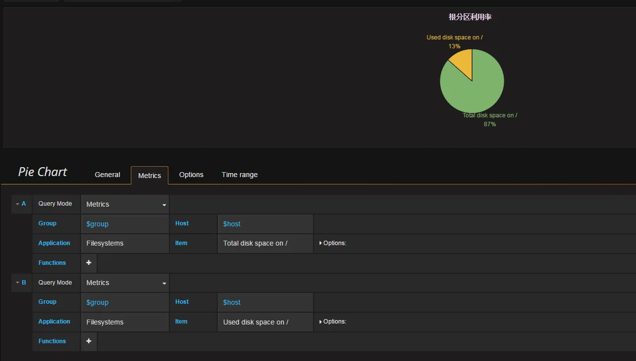636x361 pixels.
Task: Click the $host field in query A
Action: [x=265, y=224]
